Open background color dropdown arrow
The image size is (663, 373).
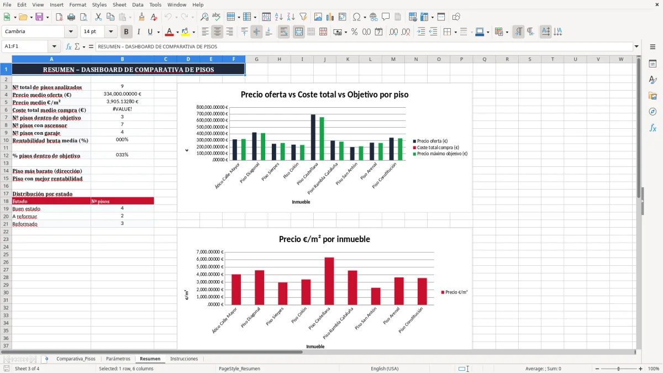tap(193, 32)
